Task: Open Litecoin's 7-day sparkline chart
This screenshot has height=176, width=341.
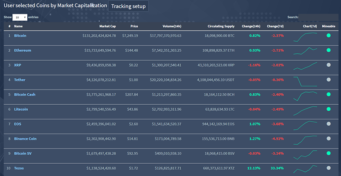Action: (305, 111)
